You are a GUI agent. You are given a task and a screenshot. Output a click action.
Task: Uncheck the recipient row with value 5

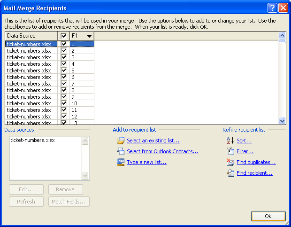[x=64, y=70]
